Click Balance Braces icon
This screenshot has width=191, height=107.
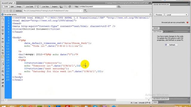[3, 42]
